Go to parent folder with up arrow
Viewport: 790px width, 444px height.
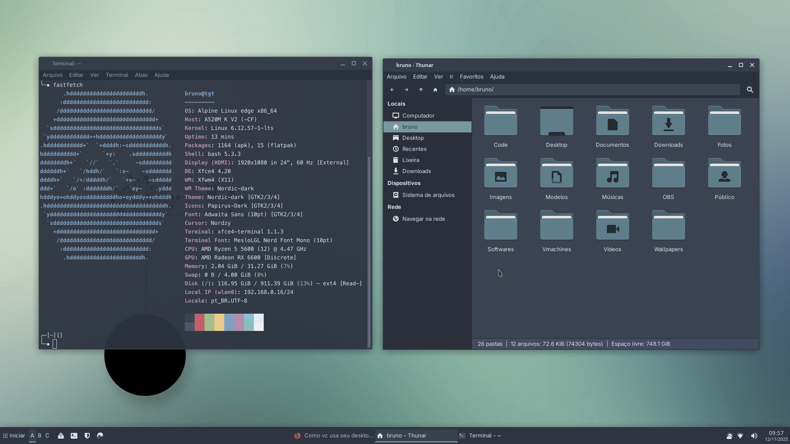pyautogui.click(x=421, y=90)
